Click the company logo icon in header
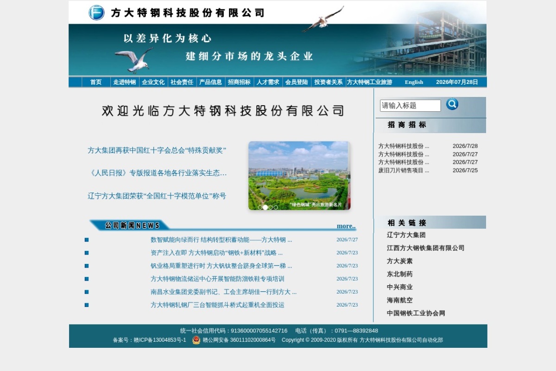 pos(96,13)
